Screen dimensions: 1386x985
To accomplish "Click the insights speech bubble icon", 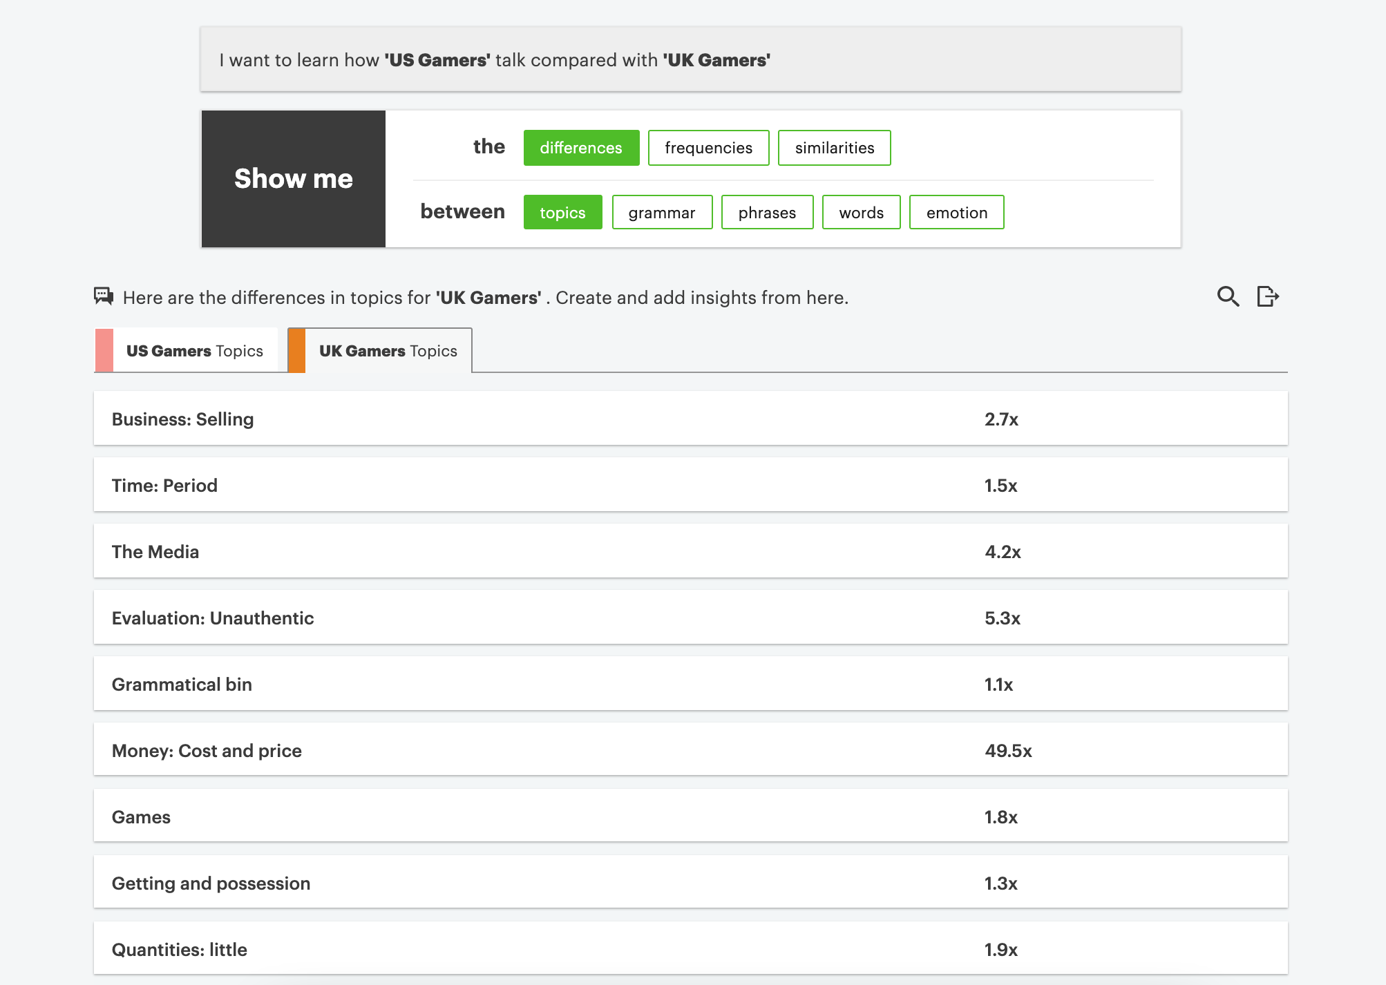I will click(104, 296).
